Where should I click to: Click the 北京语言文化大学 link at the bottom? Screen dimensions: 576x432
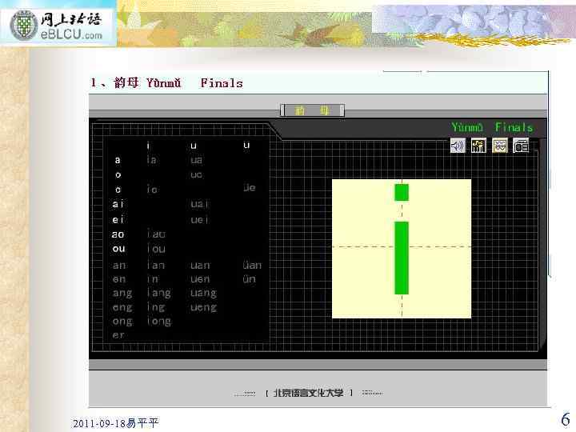pos(308,393)
